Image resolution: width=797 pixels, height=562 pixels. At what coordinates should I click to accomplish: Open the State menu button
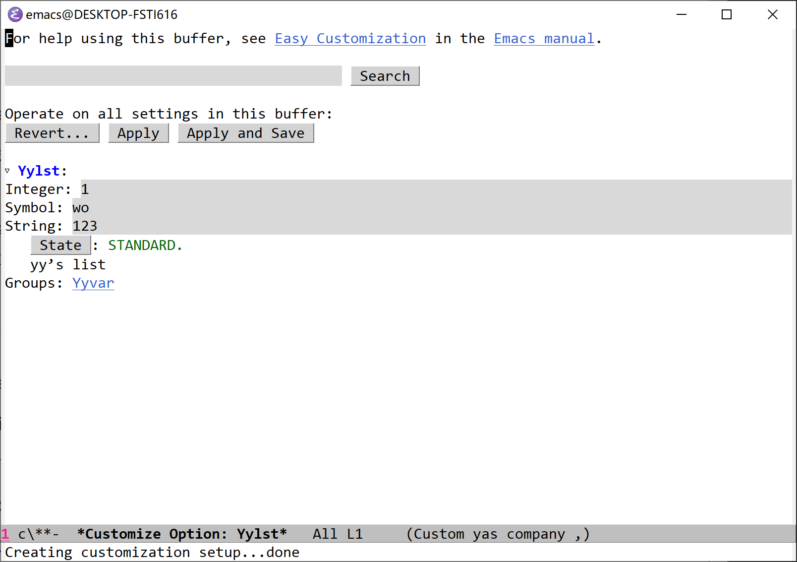[x=60, y=246]
